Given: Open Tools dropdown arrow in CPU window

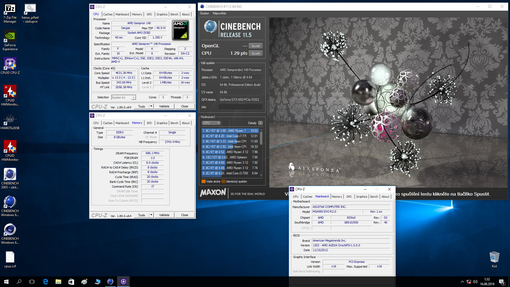Looking at the screenshot, I should (x=151, y=106).
